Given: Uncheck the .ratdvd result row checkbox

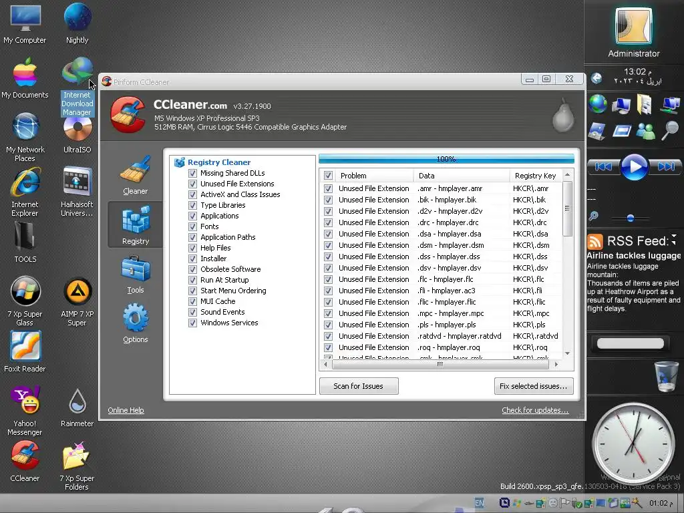Looking at the screenshot, I should pos(328,337).
